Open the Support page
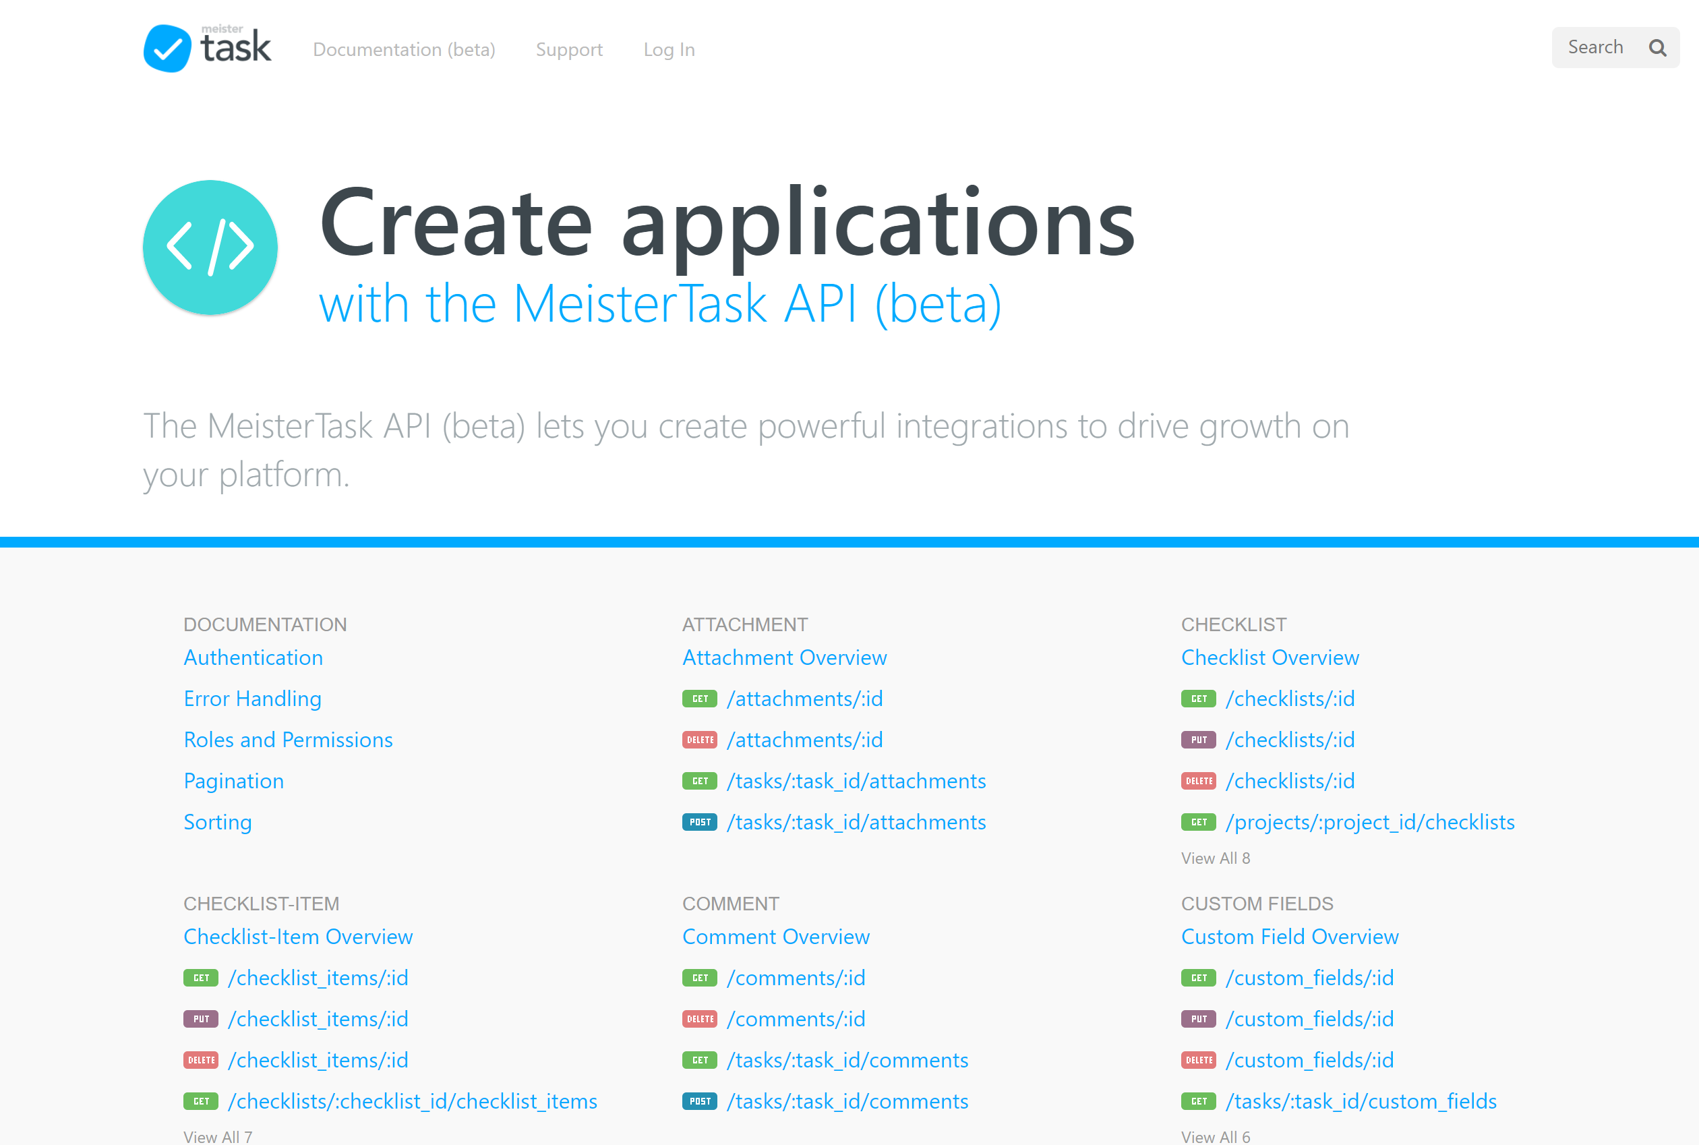Viewport: 1699px width, 1145px height. (569, 49)
